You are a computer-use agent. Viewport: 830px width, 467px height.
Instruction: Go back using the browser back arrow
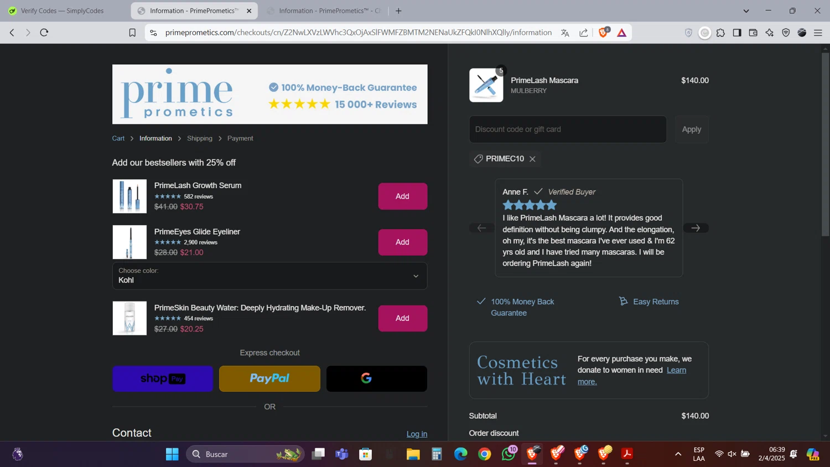click(x=12, y=33)
